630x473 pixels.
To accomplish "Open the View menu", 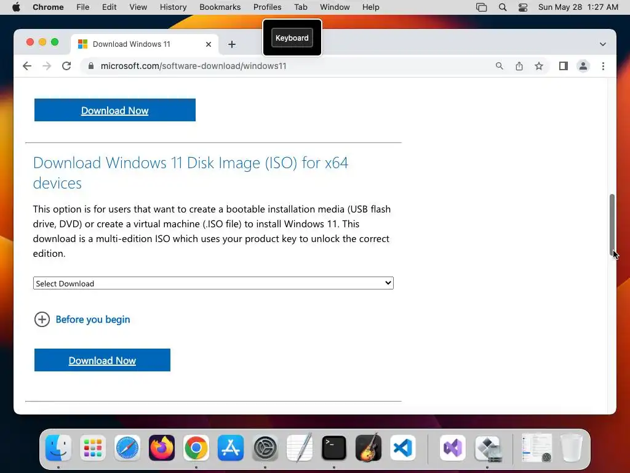I will coord(138,7).
